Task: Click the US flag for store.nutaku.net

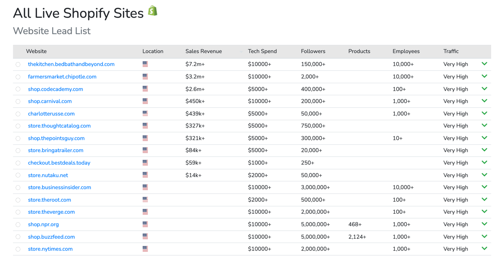Action: 145,175
